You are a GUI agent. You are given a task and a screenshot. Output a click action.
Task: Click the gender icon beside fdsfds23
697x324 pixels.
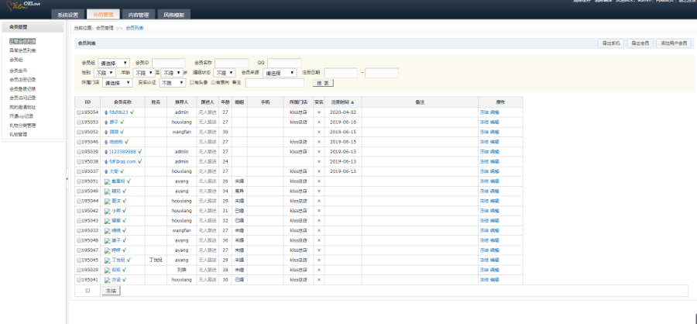[x=105, y=112]
